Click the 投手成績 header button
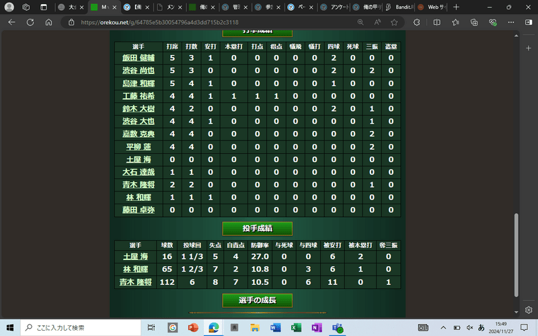 pos(257,228)
